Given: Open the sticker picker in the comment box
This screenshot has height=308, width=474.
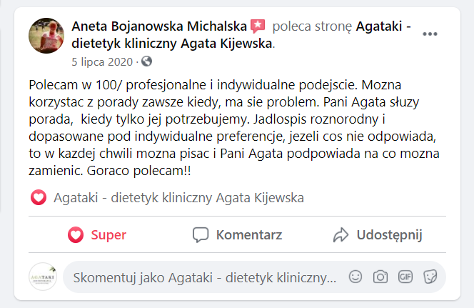Looking at the screenshot, I should [430, 277].
